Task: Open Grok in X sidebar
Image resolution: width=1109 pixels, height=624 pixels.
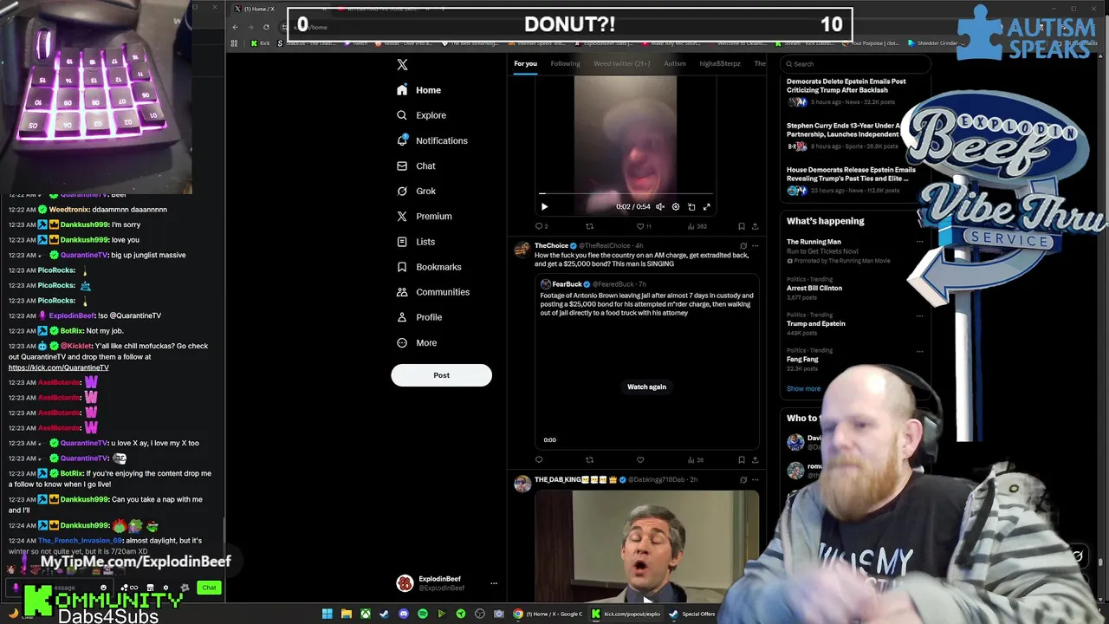Action: pyautogui.click(x=416, y=191)
